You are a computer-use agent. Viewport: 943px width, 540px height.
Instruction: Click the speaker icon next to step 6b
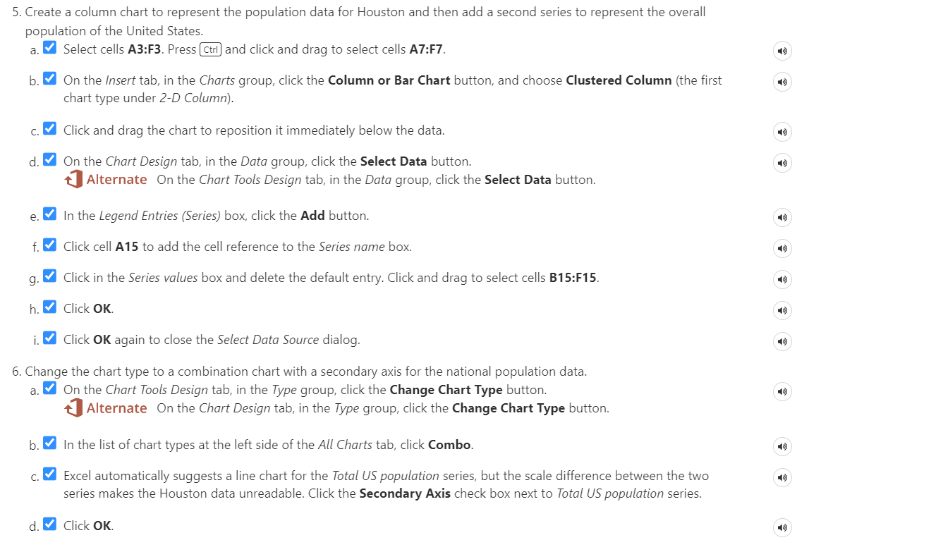(x=781, y=446)
